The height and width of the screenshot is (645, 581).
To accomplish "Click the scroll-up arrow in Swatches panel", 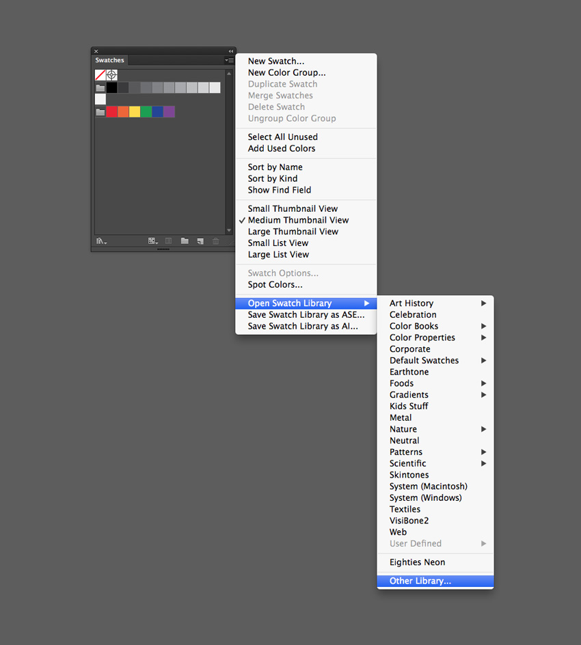I will coord(229,74).
